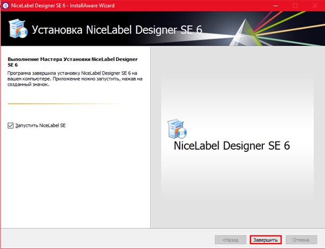Click the installer box icon in header banner
The width and height of the screenshot is (325, 249).
coord(18,29)
